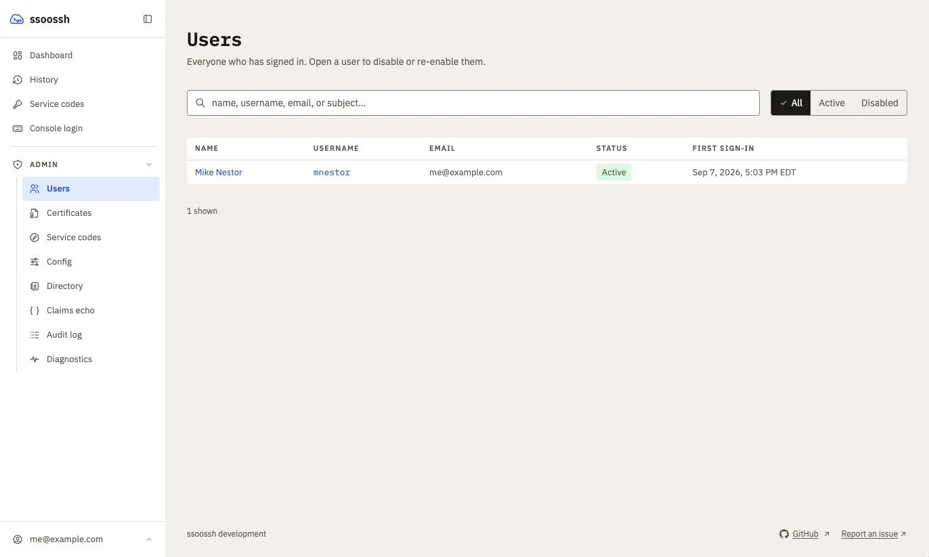Open the Directory page
This screenshot has width=929, height=557.
pos(91,286)
